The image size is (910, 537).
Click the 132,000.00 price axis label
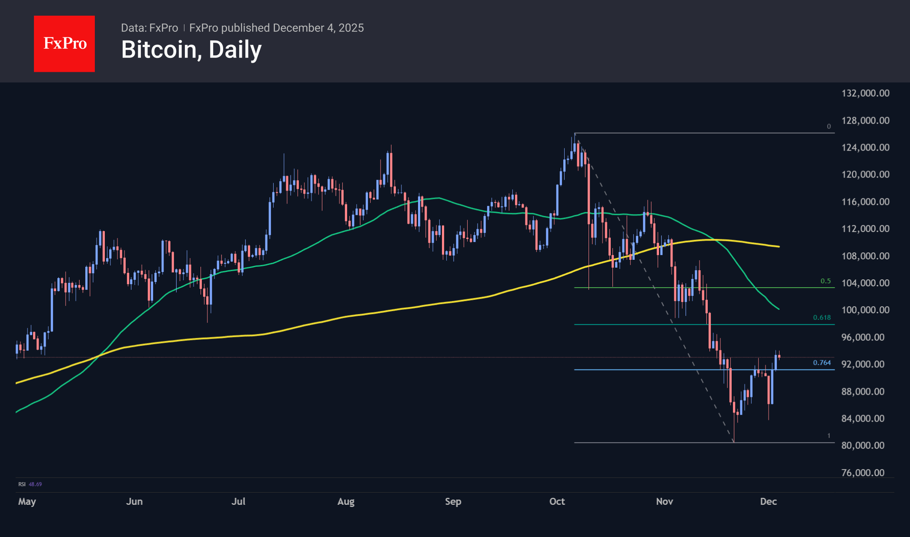[x=865, y=93]
